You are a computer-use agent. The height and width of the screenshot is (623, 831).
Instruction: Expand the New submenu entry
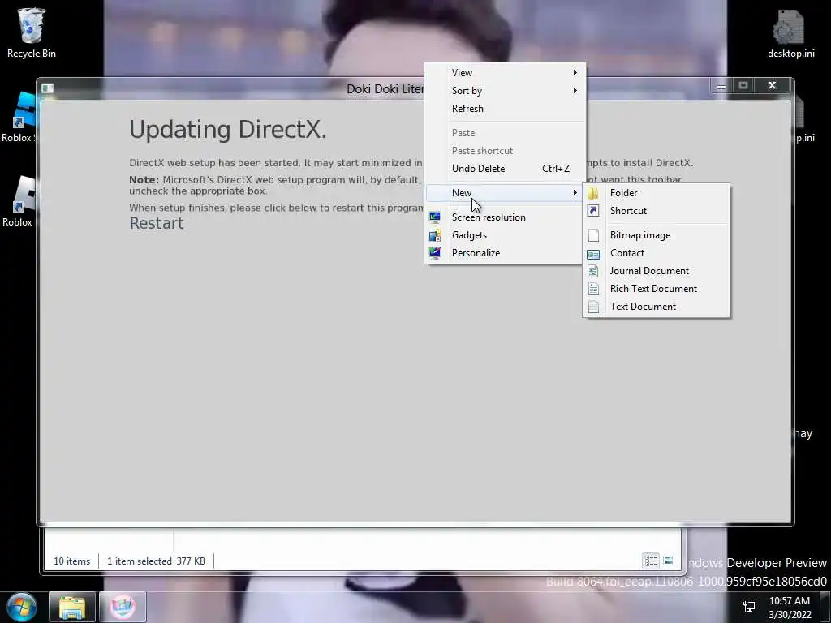tap(505, 193)
